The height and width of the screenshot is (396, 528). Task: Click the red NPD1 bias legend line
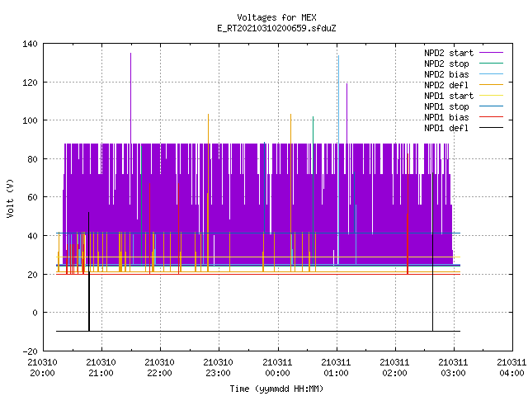pyautogui.click(x=491, y=117)
